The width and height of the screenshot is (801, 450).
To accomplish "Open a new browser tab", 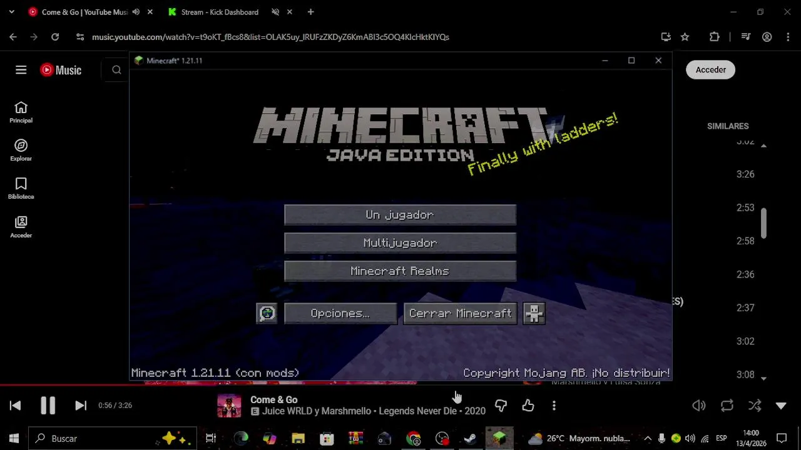I will [x=311, y=12].
